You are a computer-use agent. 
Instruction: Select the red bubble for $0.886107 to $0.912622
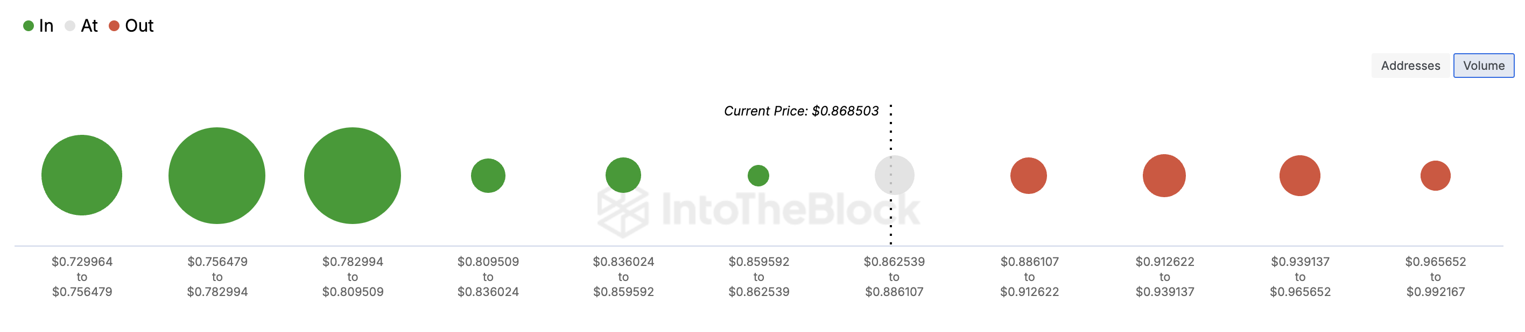[x=1029, y=176]
